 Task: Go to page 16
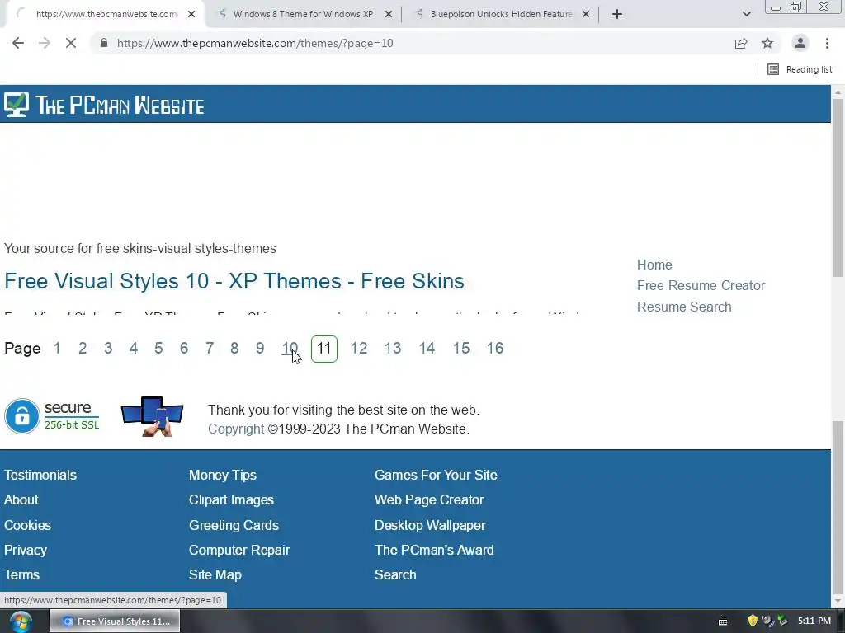495,349
